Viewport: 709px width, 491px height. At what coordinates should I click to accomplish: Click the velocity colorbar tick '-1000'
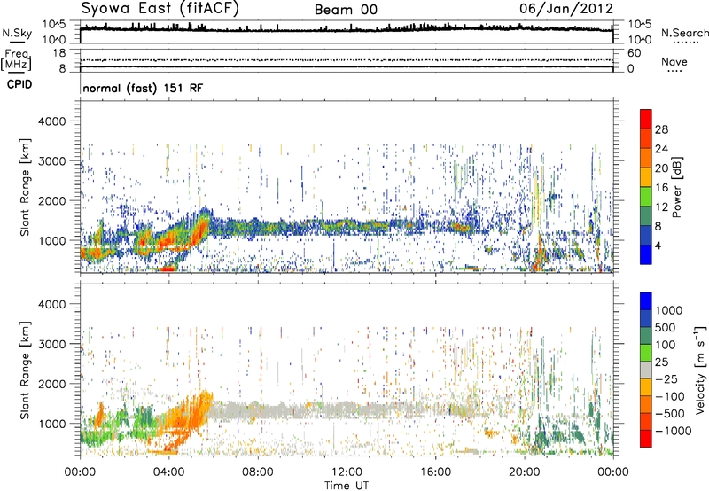coord(674,431)
